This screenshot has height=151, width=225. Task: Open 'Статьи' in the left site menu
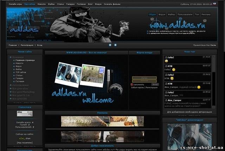pyautogui.click(x=19, y=75)
